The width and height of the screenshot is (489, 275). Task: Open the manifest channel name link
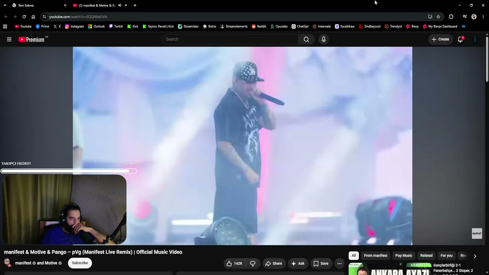pos(23,263)
